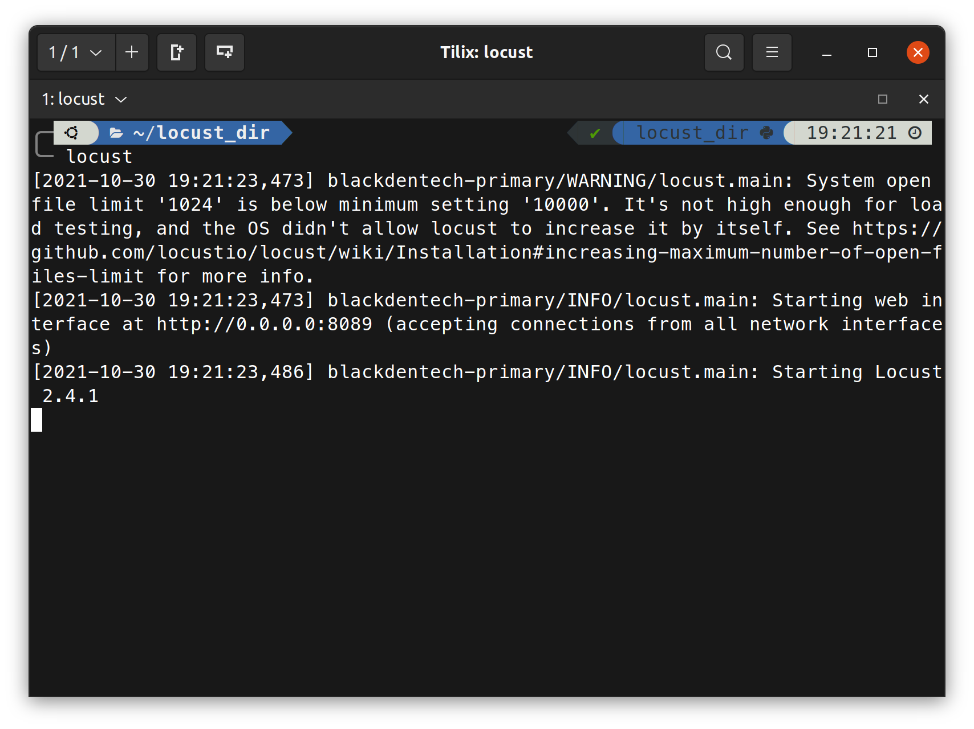Maximize the locust terminal pane

pos(883,99)
